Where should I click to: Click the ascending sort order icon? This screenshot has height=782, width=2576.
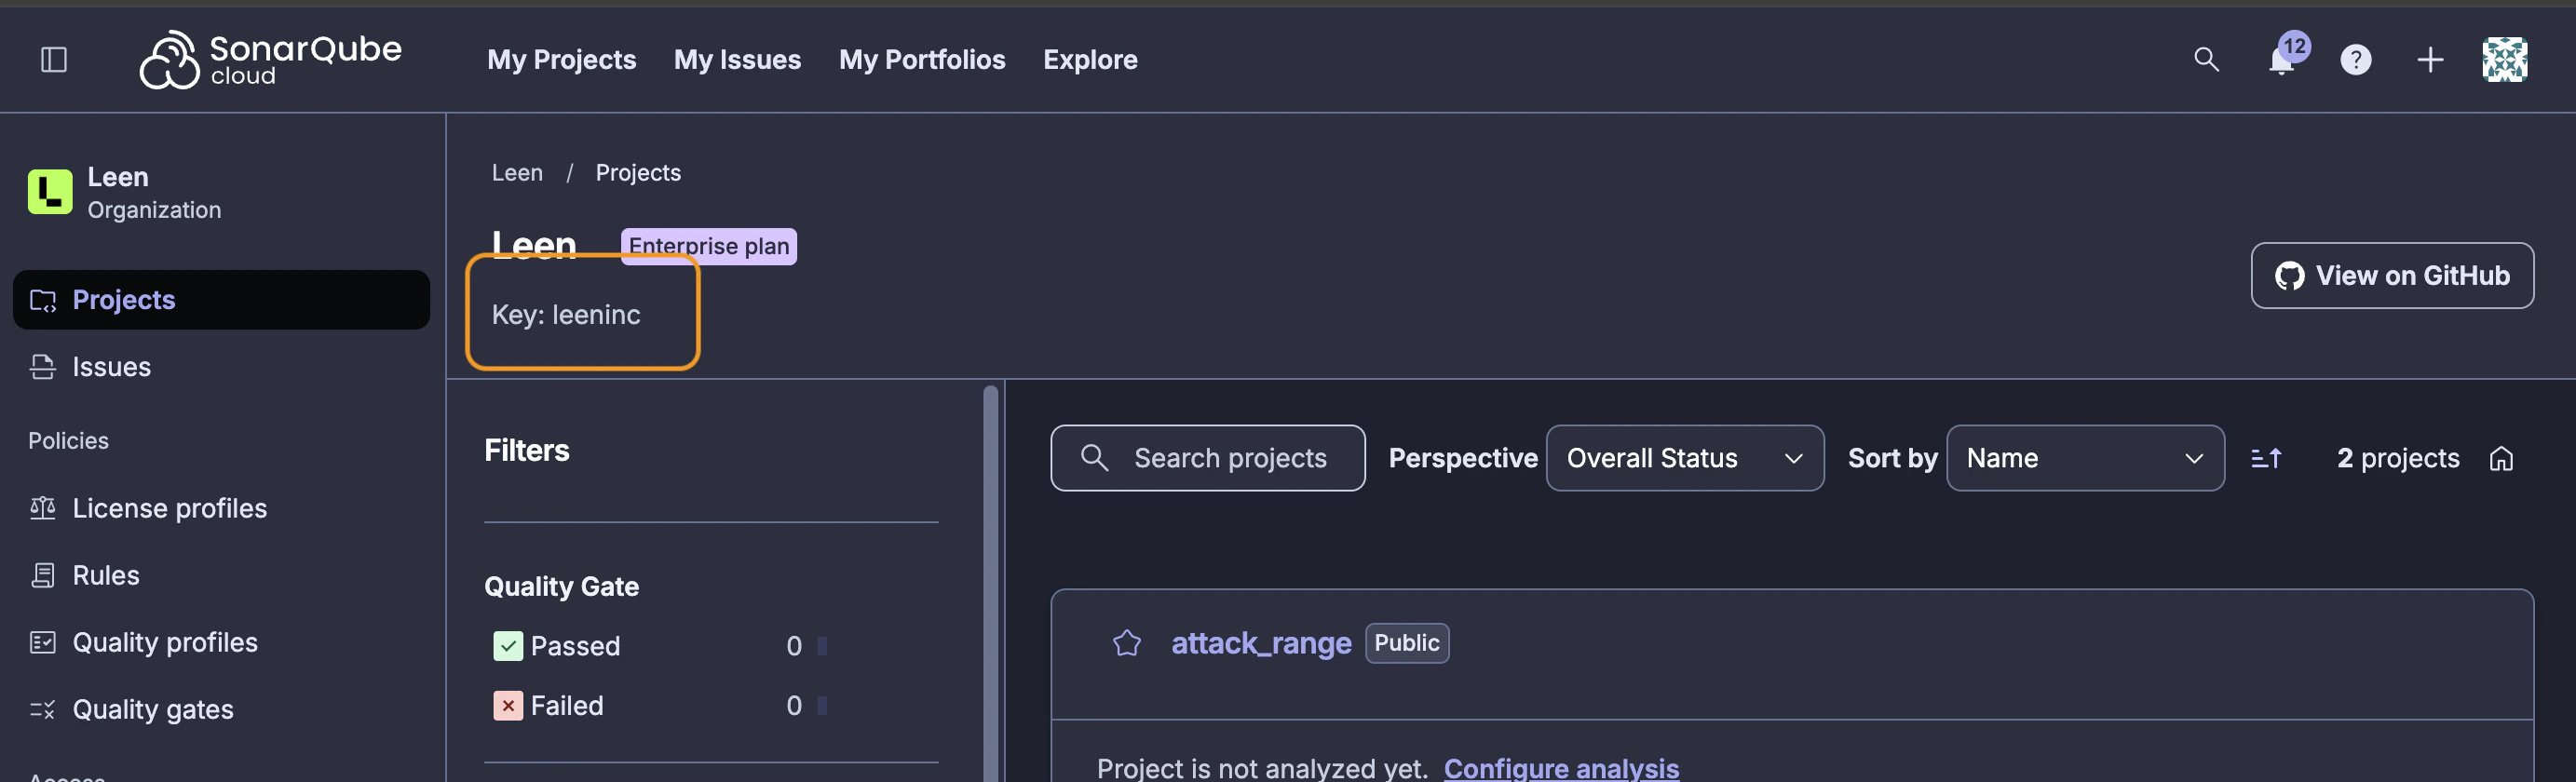(x=2266, y=458)
